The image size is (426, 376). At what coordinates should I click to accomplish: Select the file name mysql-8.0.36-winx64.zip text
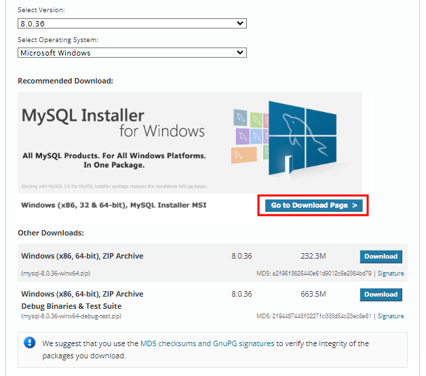pyautogui.click(x=56, y=274)
